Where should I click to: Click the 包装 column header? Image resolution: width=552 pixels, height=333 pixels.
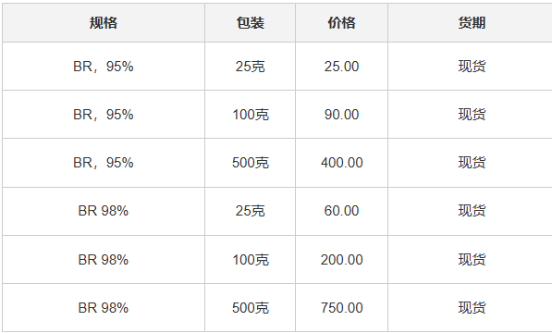point(250,23)
